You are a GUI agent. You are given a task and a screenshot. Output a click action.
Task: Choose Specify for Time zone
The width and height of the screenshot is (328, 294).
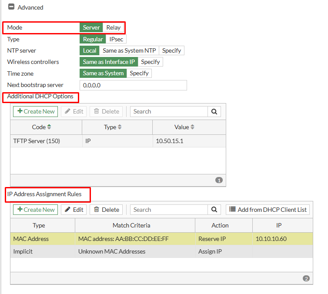coord(139,73)
